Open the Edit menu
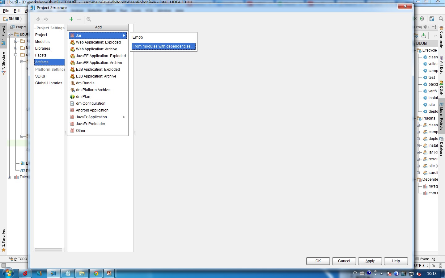Image resolution: width=445 pixels, height=278 pixels. [17, 11]
